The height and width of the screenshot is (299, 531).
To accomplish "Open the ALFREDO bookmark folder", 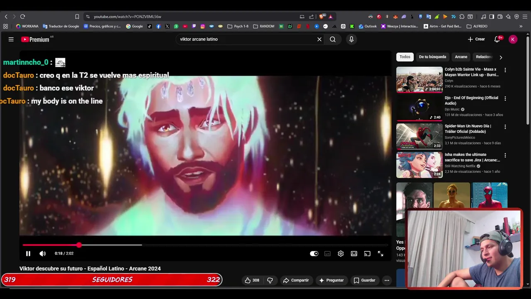I will coord(477,26).
